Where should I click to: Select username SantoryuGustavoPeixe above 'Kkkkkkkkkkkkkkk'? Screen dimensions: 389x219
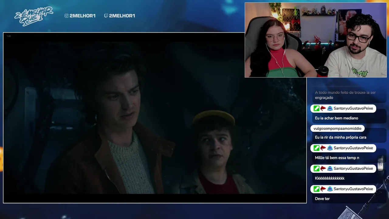click(x=353, y=169)
